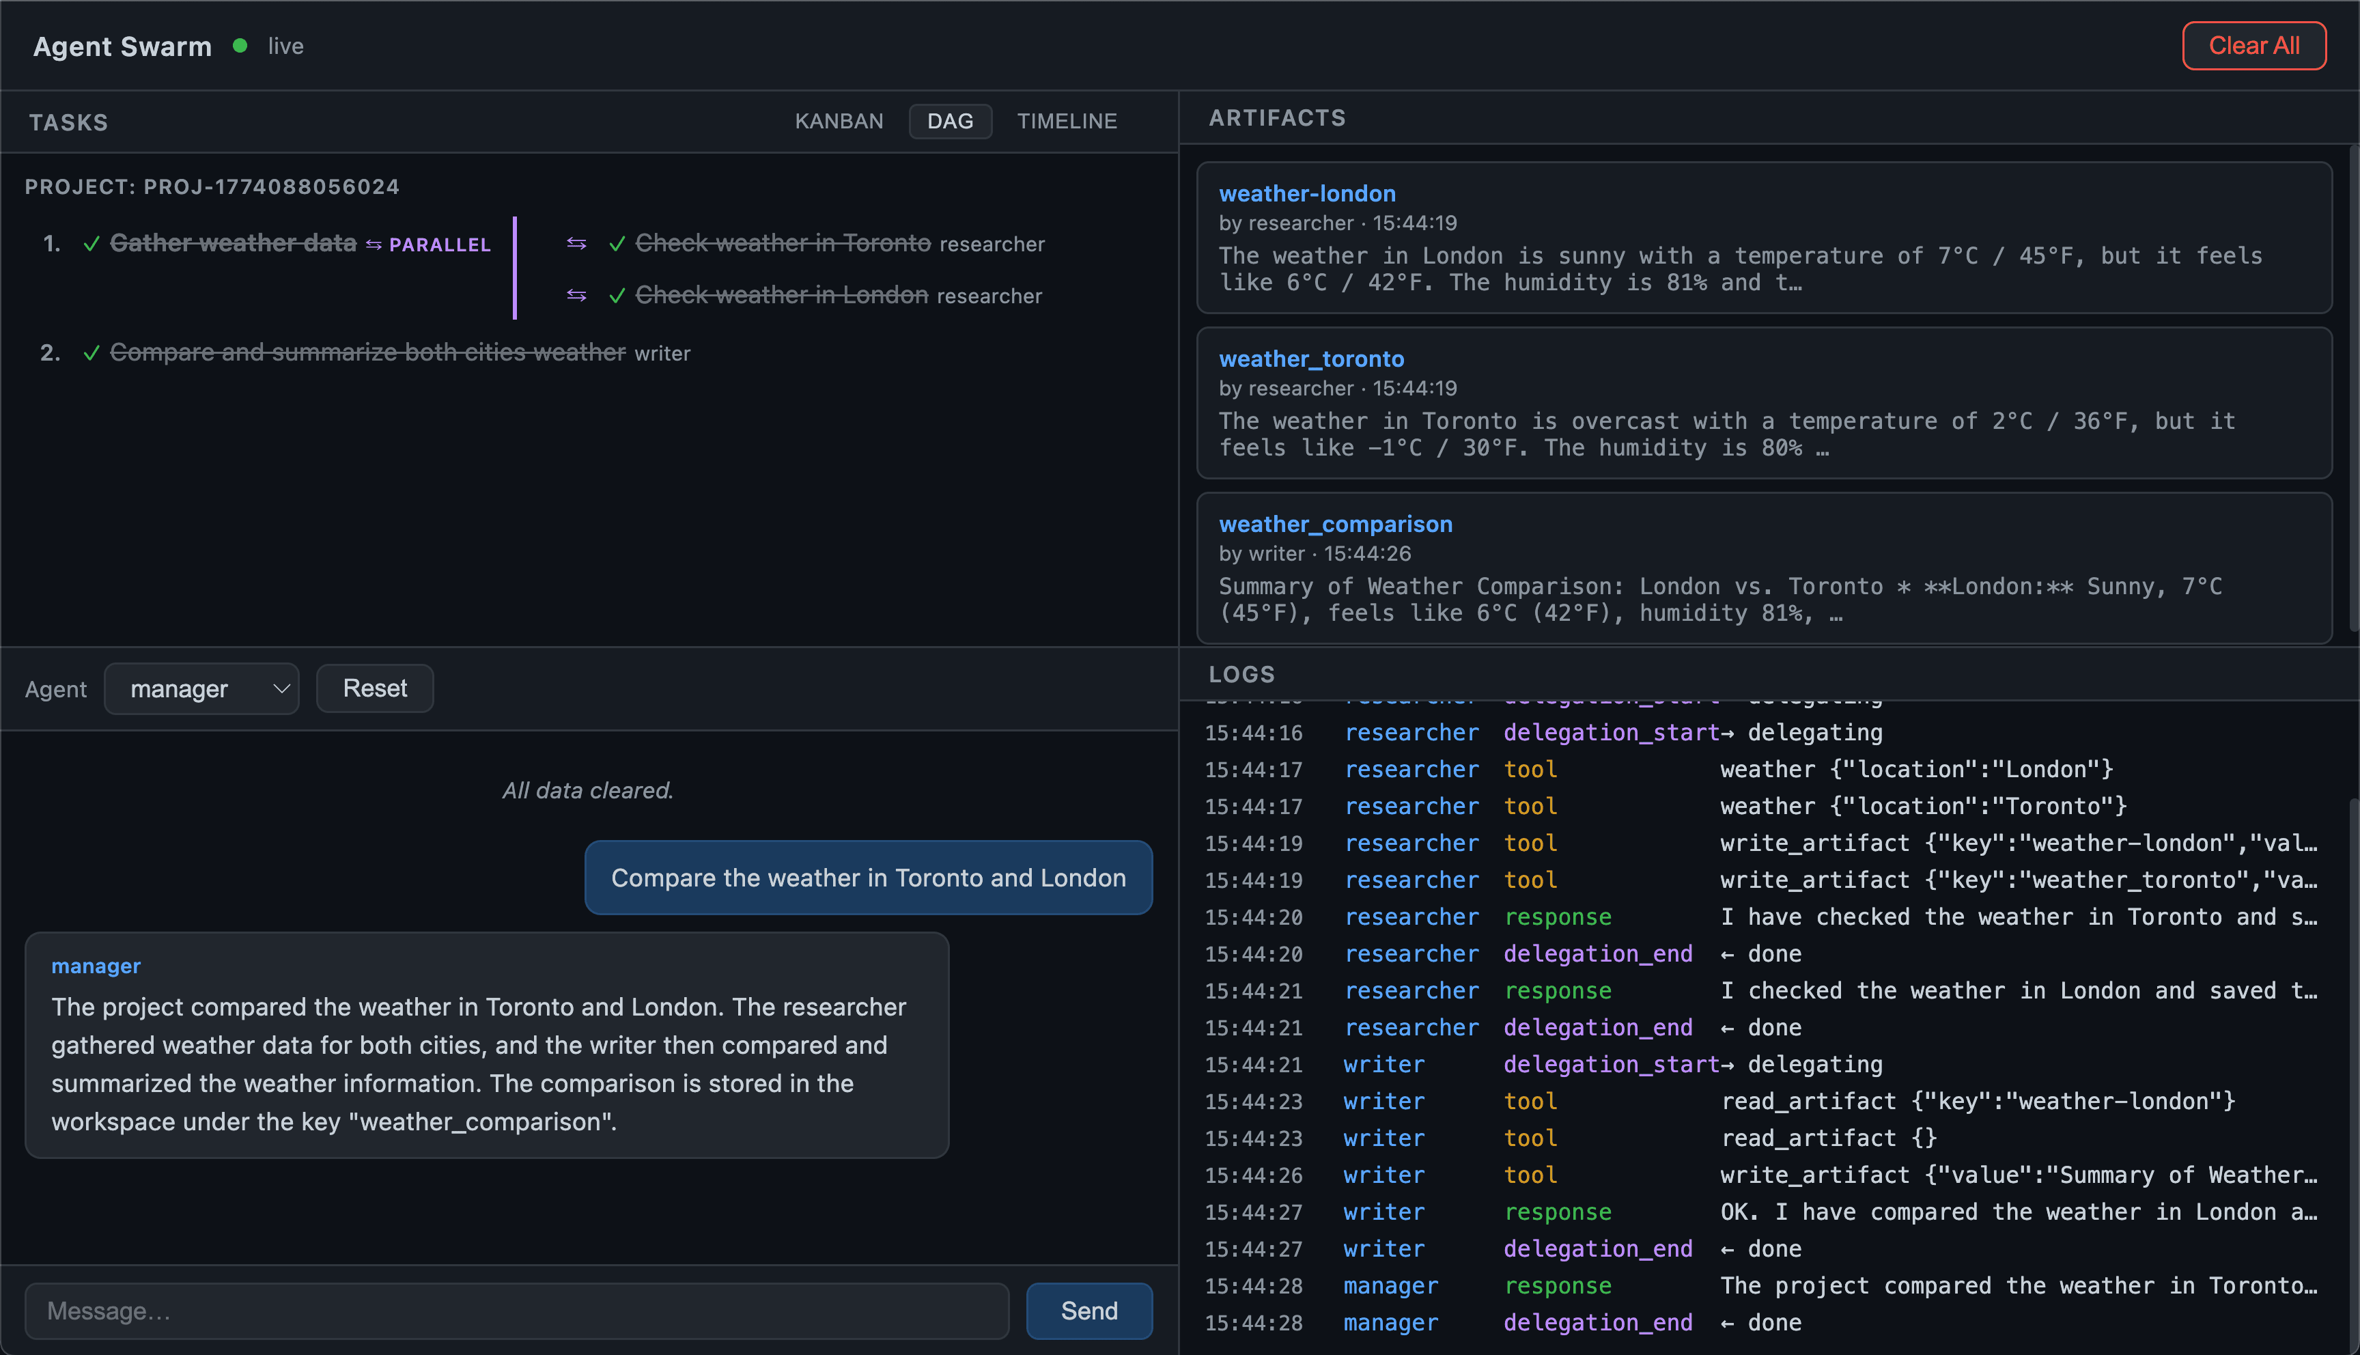Viewport: 2360px width, 1355px height.
Task: Click the checkmark on Check weather in Toronto
Action: pos(616,244)
